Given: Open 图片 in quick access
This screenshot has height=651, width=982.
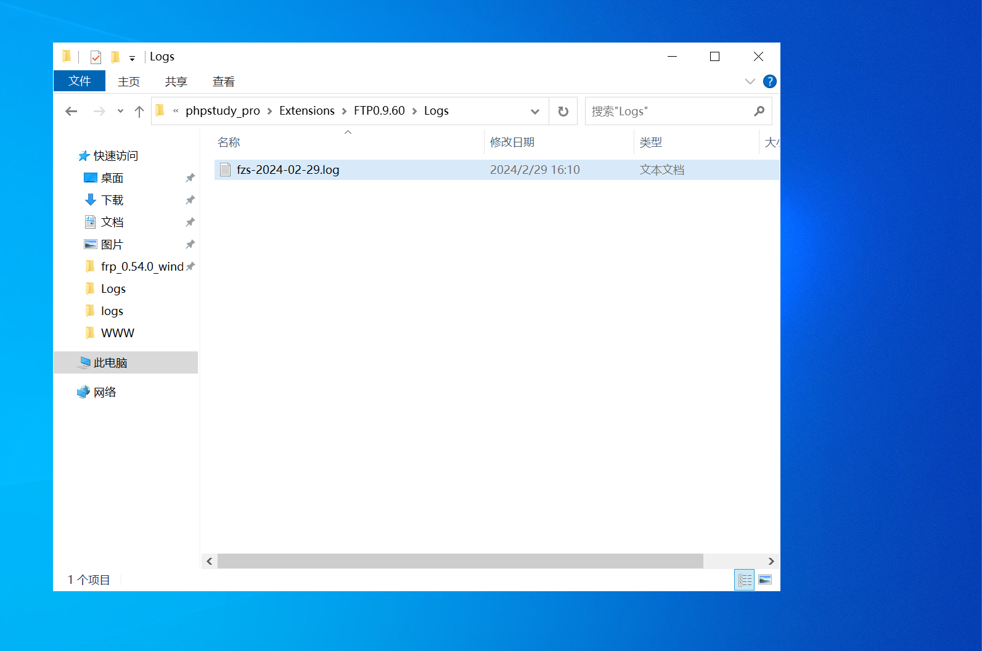Looking at the screenshot, I should 112,245.
